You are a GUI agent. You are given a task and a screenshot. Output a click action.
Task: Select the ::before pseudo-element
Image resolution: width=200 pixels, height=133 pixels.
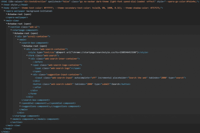(37, 62)
